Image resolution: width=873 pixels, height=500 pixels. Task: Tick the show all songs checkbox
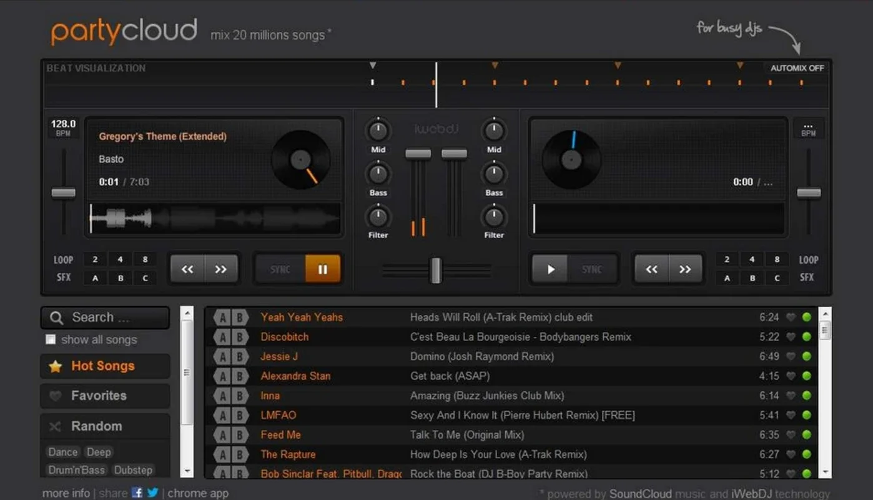pos(51,339)
